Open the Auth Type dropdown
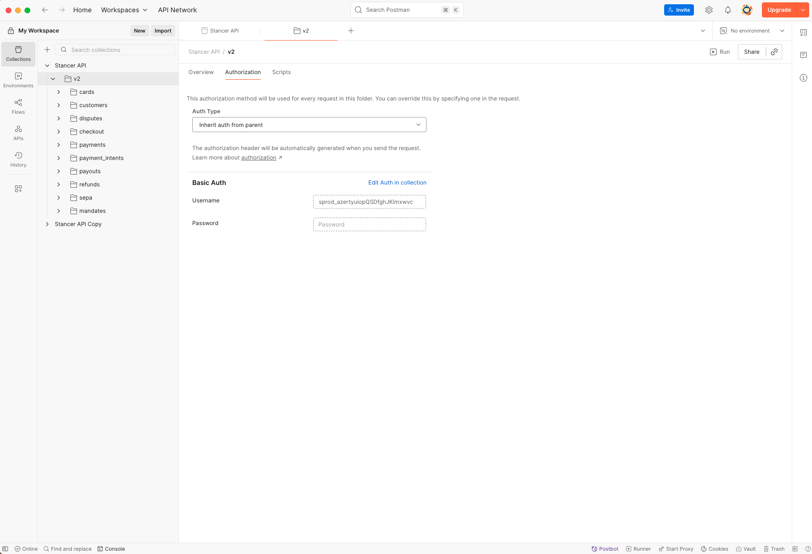812x554 pixels. 309,125
